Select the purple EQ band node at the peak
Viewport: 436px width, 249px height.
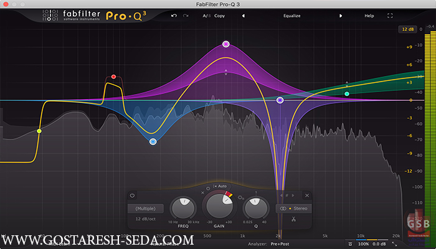point(225,44)
